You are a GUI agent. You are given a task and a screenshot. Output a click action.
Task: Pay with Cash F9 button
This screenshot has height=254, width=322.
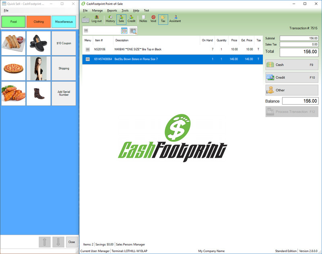pos(292,65)
